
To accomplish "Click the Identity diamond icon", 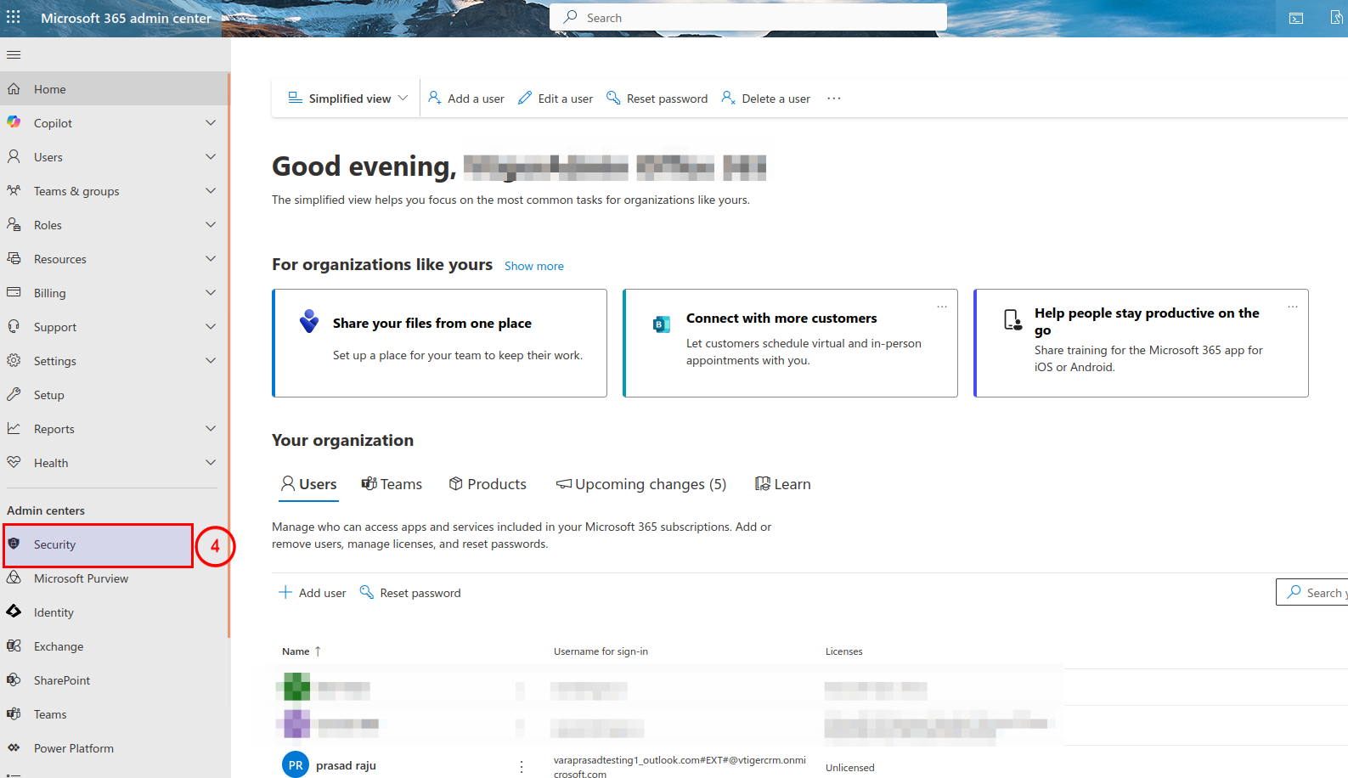I will pyautogui.click(x=14, y=612).
